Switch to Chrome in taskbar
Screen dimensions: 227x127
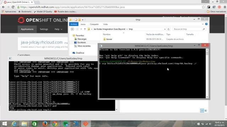(55, 124)
